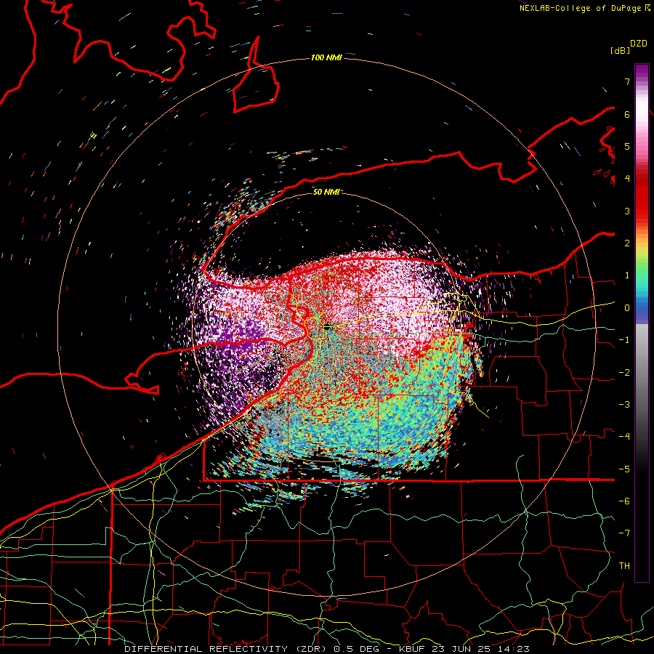
Task: Click the -1 value on color scale
Action: (624, 340)
